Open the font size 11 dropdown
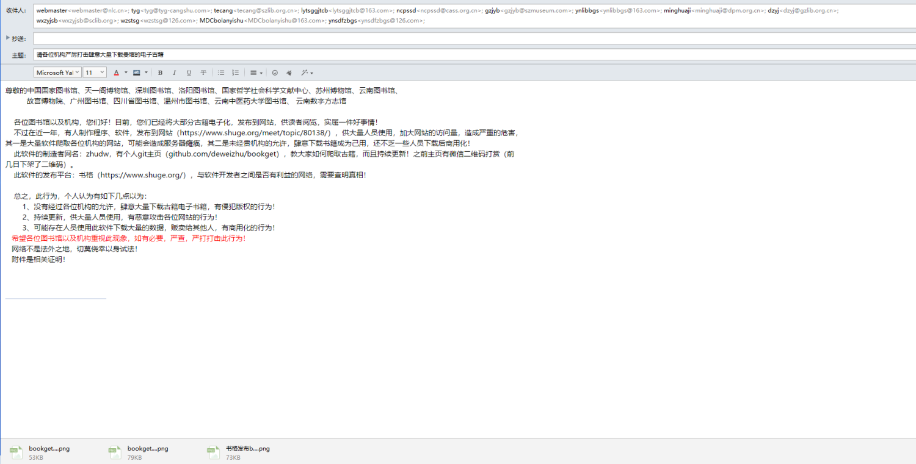Viewport: 916px width, 464px height. pos(95,73)
